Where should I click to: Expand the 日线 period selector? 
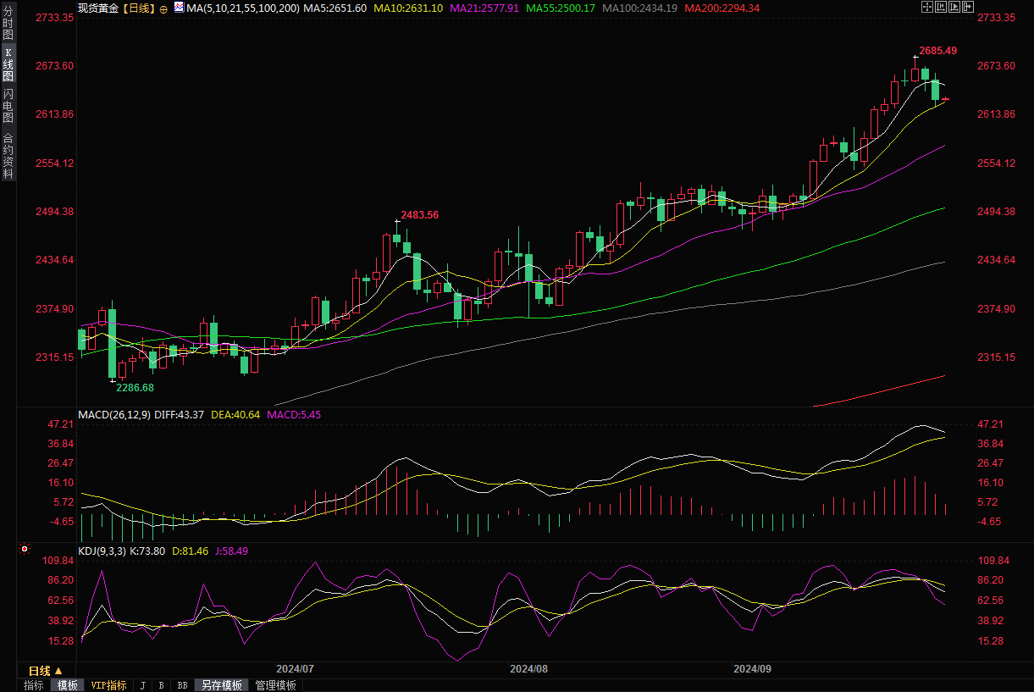[x=46, y=671]
